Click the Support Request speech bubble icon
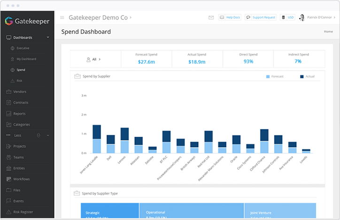Viewport: 340px width, 220px height. click(248, 17)
